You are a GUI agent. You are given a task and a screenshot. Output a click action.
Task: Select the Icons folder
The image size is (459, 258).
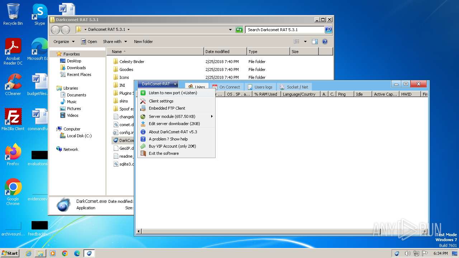click(124, 77)
